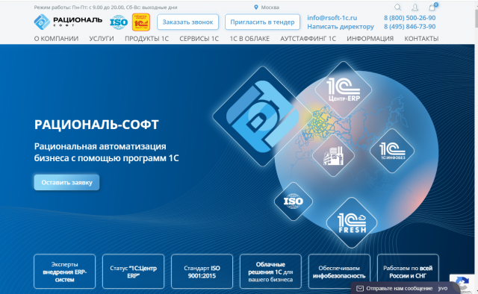Choose the Москва city selector
This screenshot has height=294, width=478.
pyautogui.click(x=267, y=7)
